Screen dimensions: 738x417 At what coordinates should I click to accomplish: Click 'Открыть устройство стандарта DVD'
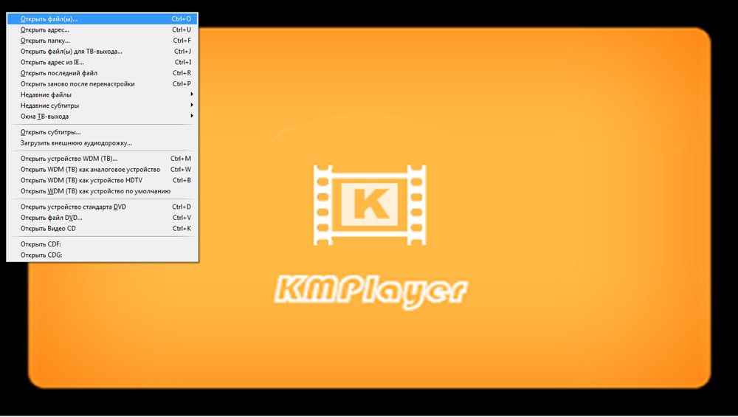coord(102,207)
